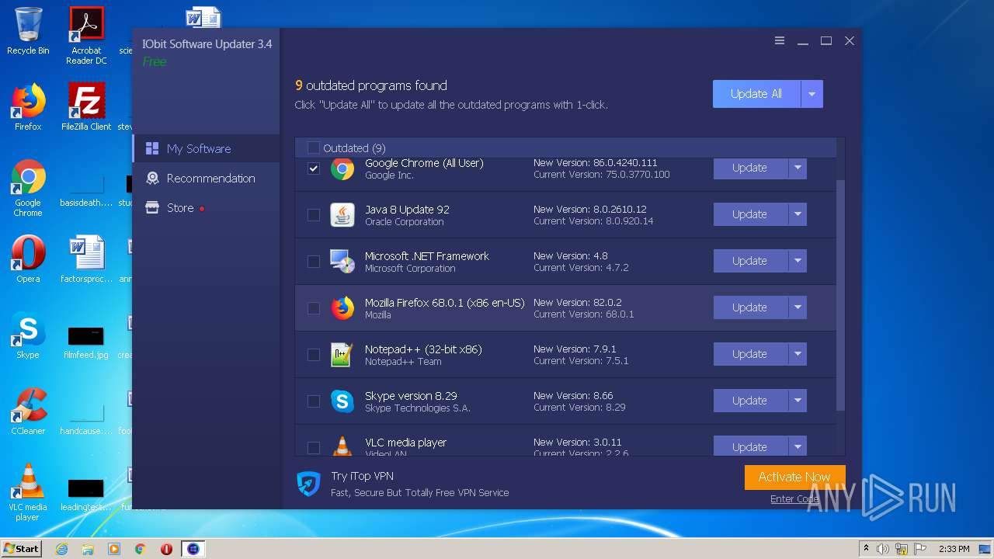Viewport: 994px width, 559px height.
Task: Click the Update All button
Action: [756, 94]
